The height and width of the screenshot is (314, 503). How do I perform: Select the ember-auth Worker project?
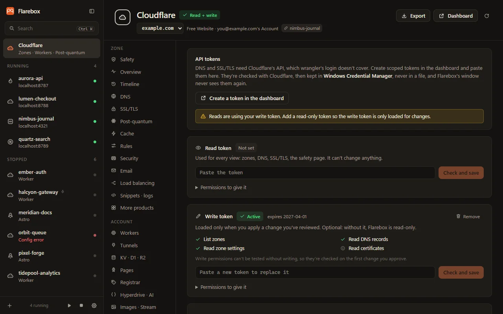click(x=51, y=175)
